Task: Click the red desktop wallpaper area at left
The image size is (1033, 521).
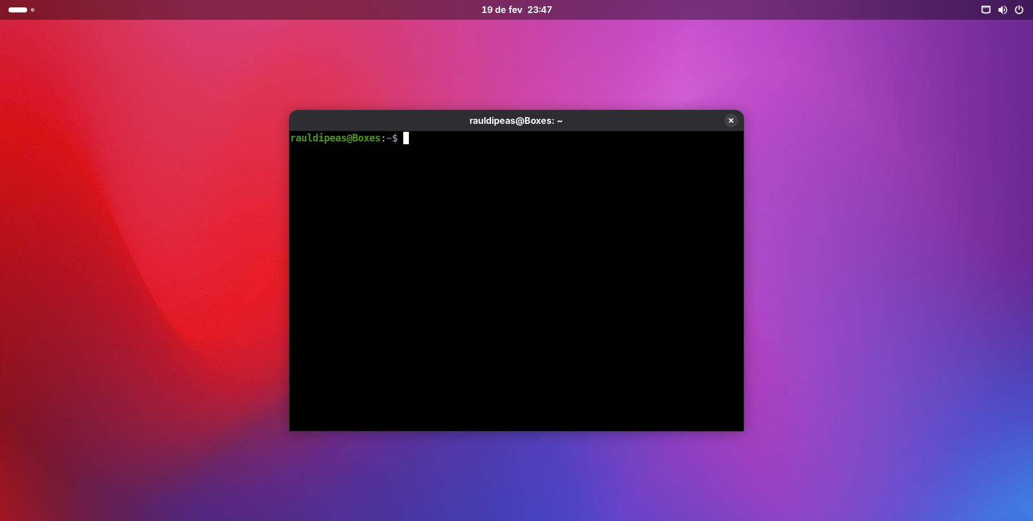Action: [x=142, y=226]
